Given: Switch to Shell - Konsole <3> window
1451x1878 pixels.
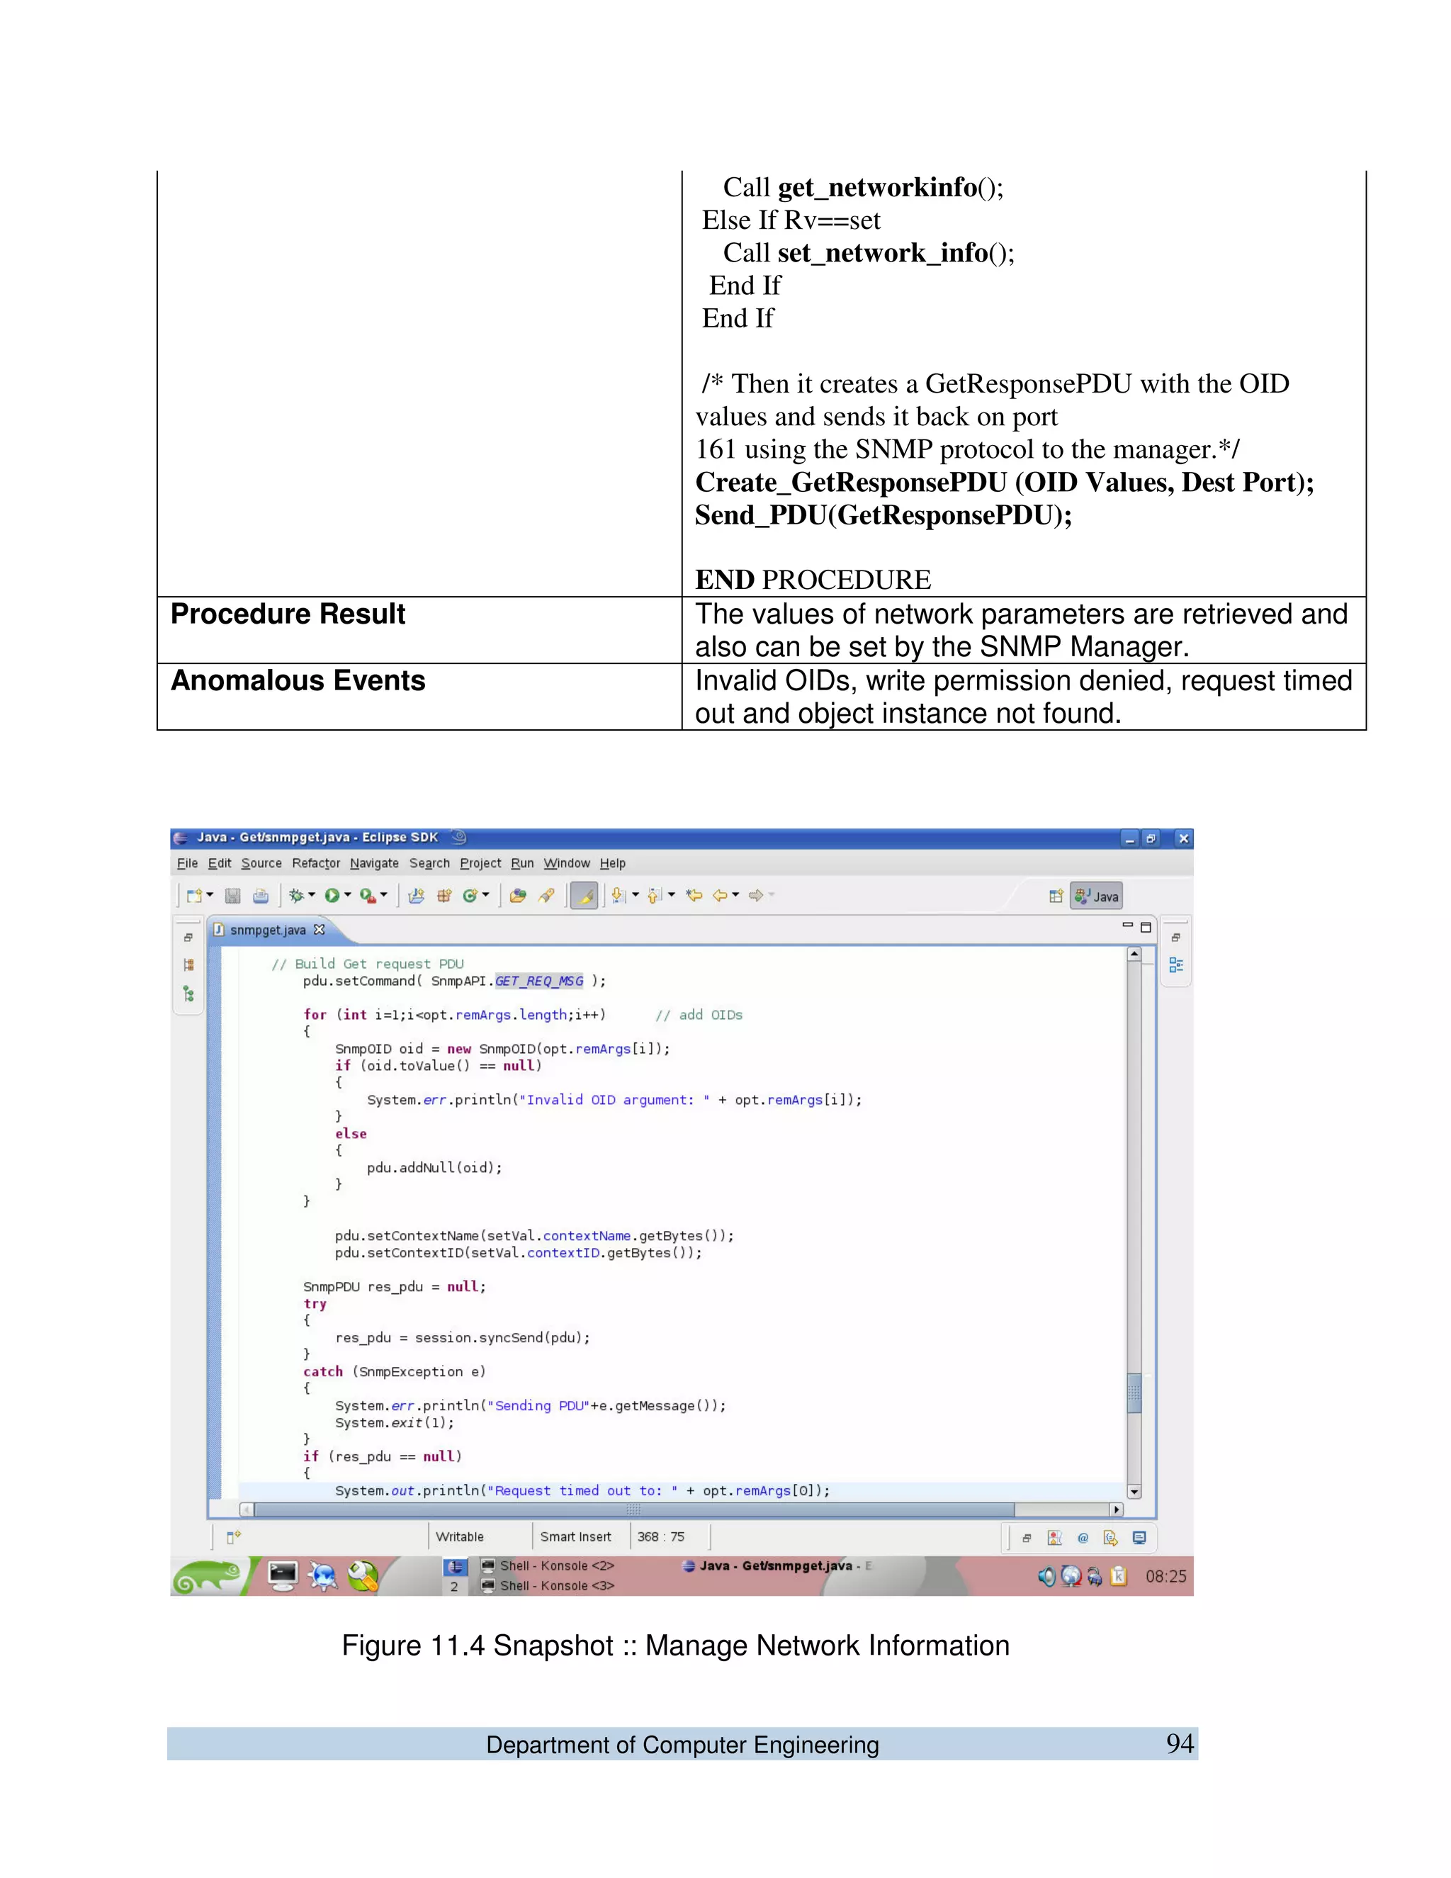Looking at the screenshot, I should (548, 1585).
